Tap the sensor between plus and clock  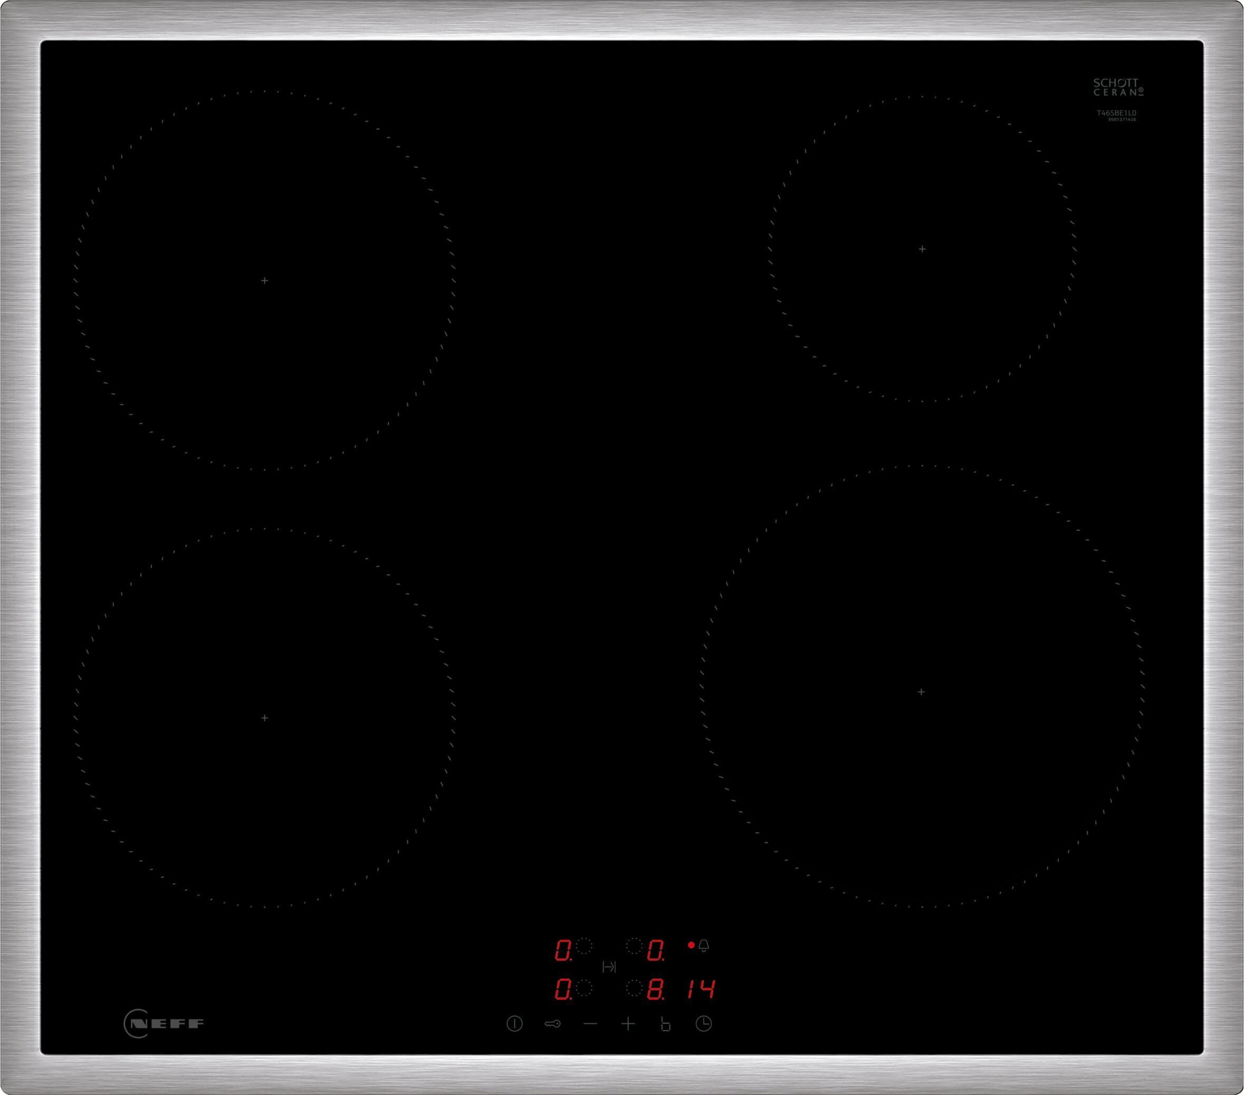coord(666,1024)
